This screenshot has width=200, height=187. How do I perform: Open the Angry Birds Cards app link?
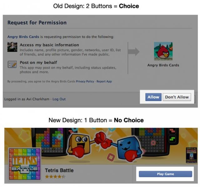click(23, 37)
